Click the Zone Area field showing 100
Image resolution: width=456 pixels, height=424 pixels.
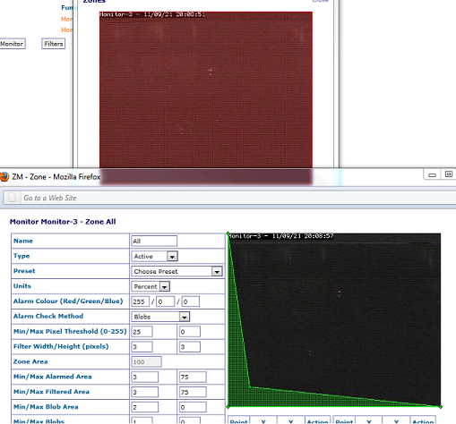(146, 361)
